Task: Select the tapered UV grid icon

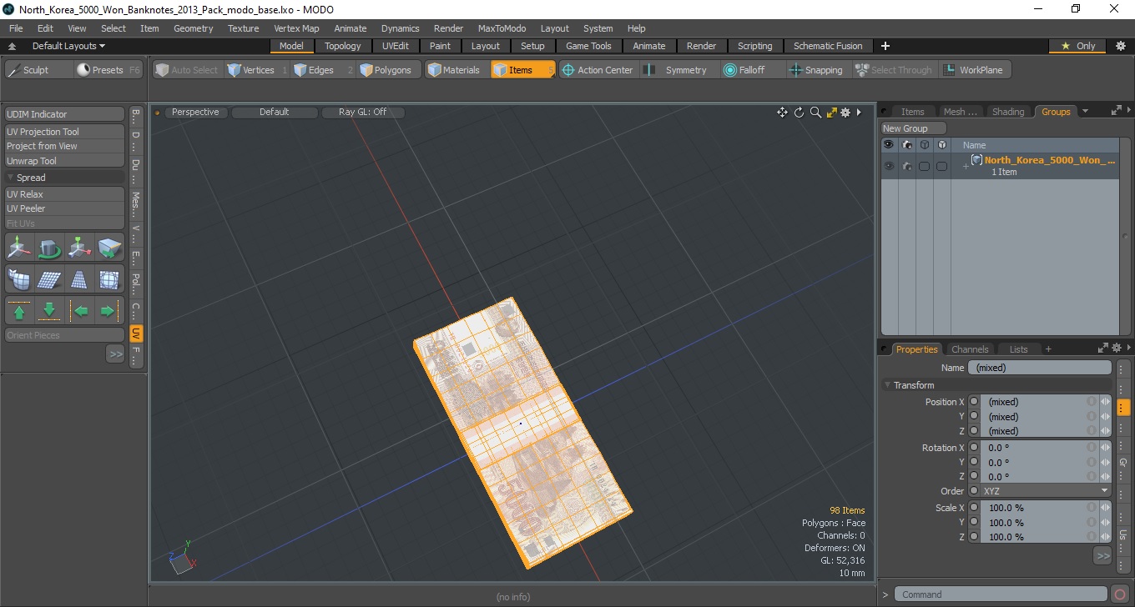Action: (x=79, y=279)
